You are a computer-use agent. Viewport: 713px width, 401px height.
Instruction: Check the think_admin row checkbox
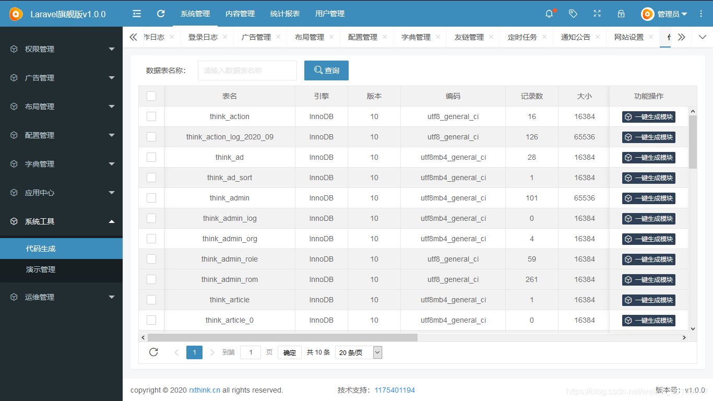(151, 198)
